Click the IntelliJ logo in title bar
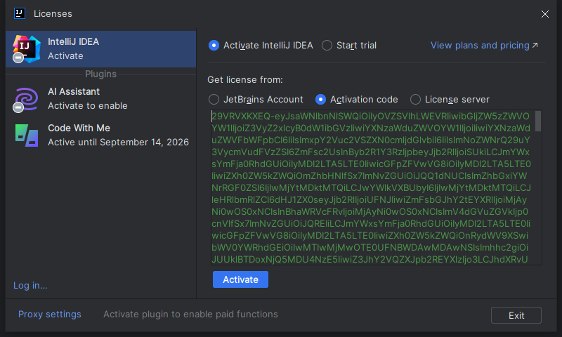The image size is (562, 337). pos(20,13)
